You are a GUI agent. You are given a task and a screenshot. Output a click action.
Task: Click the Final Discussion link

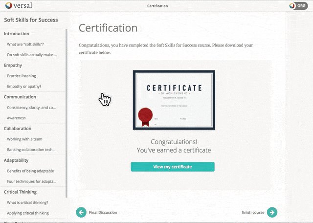pos(103,212)
